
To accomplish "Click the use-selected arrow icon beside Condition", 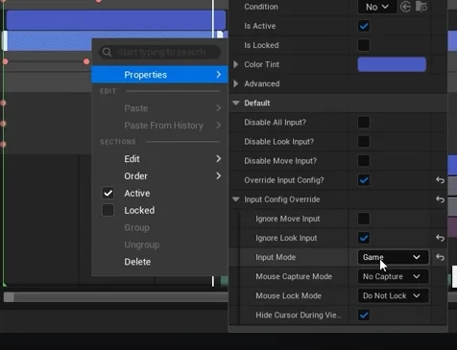I will point(405,7).
